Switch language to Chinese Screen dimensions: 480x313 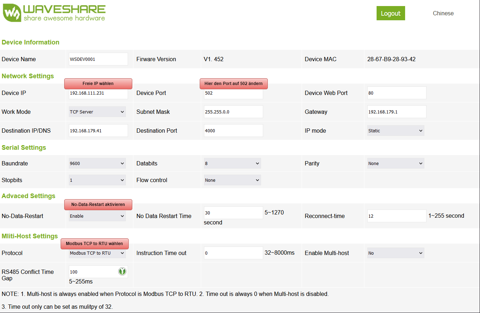pos(443,14)
